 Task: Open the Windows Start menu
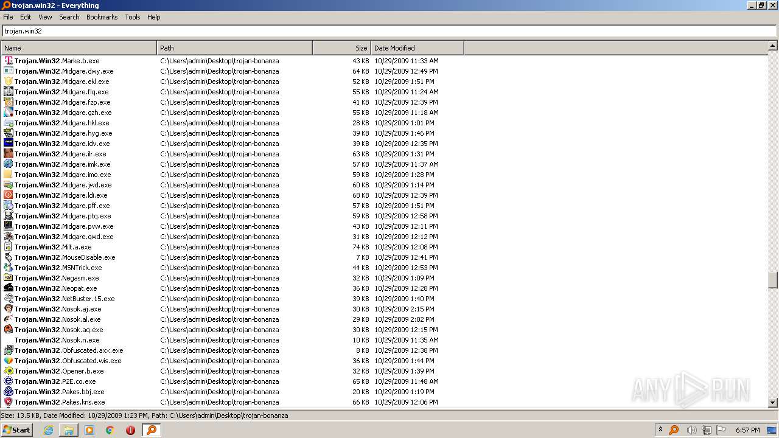coord(16,429)
